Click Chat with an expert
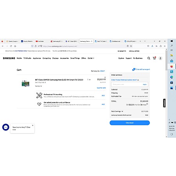This screenshot has height=176, width=176. [141, 69]
